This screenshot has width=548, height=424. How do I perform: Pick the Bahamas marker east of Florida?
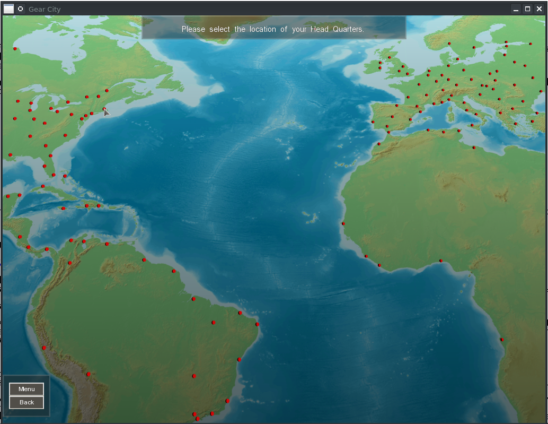[65, 176]
